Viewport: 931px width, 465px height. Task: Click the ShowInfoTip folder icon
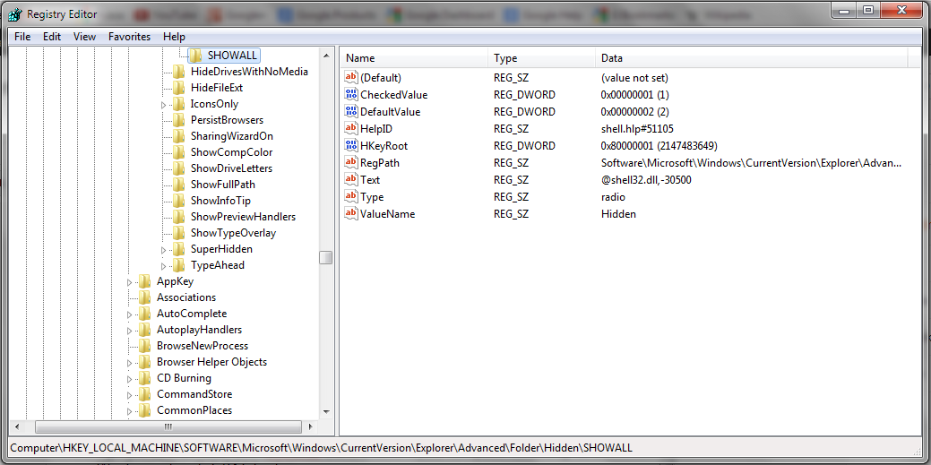tap(178, 201)
